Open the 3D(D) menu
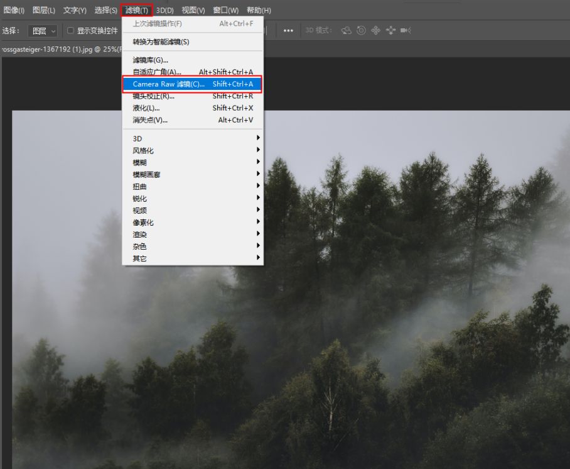Image resolution: width=570 pixels, height=469 pixels. pos(165,10)
